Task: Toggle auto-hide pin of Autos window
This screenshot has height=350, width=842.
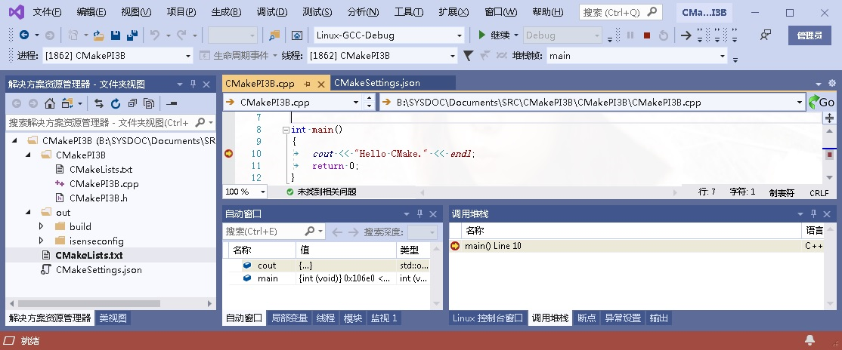Action: coord(420,214)
